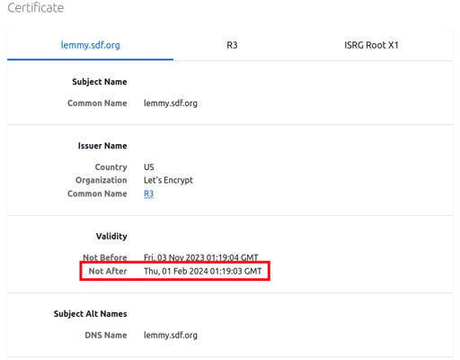The width and height of the screenshot is (460, 360).
Task: Click the Let's Encrypt organization value
Action: [x=168, y=180]
